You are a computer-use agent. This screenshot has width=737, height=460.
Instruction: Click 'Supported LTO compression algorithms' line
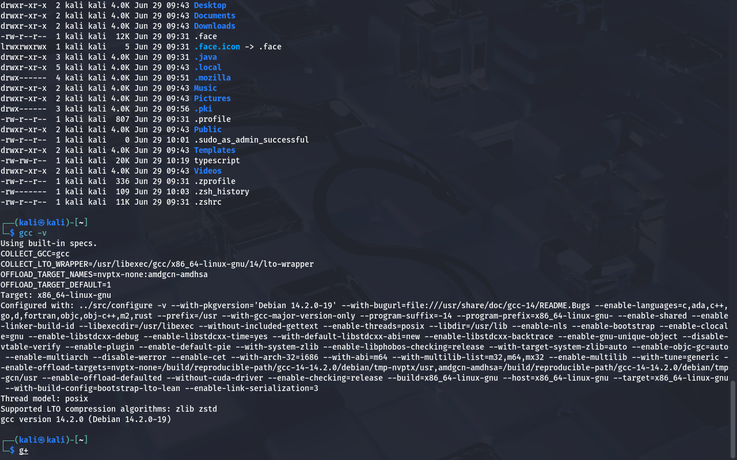click(109, 409)
